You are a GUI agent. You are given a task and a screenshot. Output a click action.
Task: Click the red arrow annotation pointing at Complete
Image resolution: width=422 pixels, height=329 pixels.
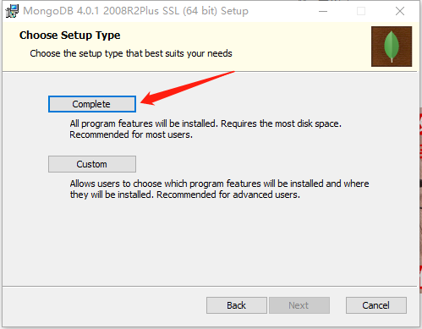pos(187,88)
